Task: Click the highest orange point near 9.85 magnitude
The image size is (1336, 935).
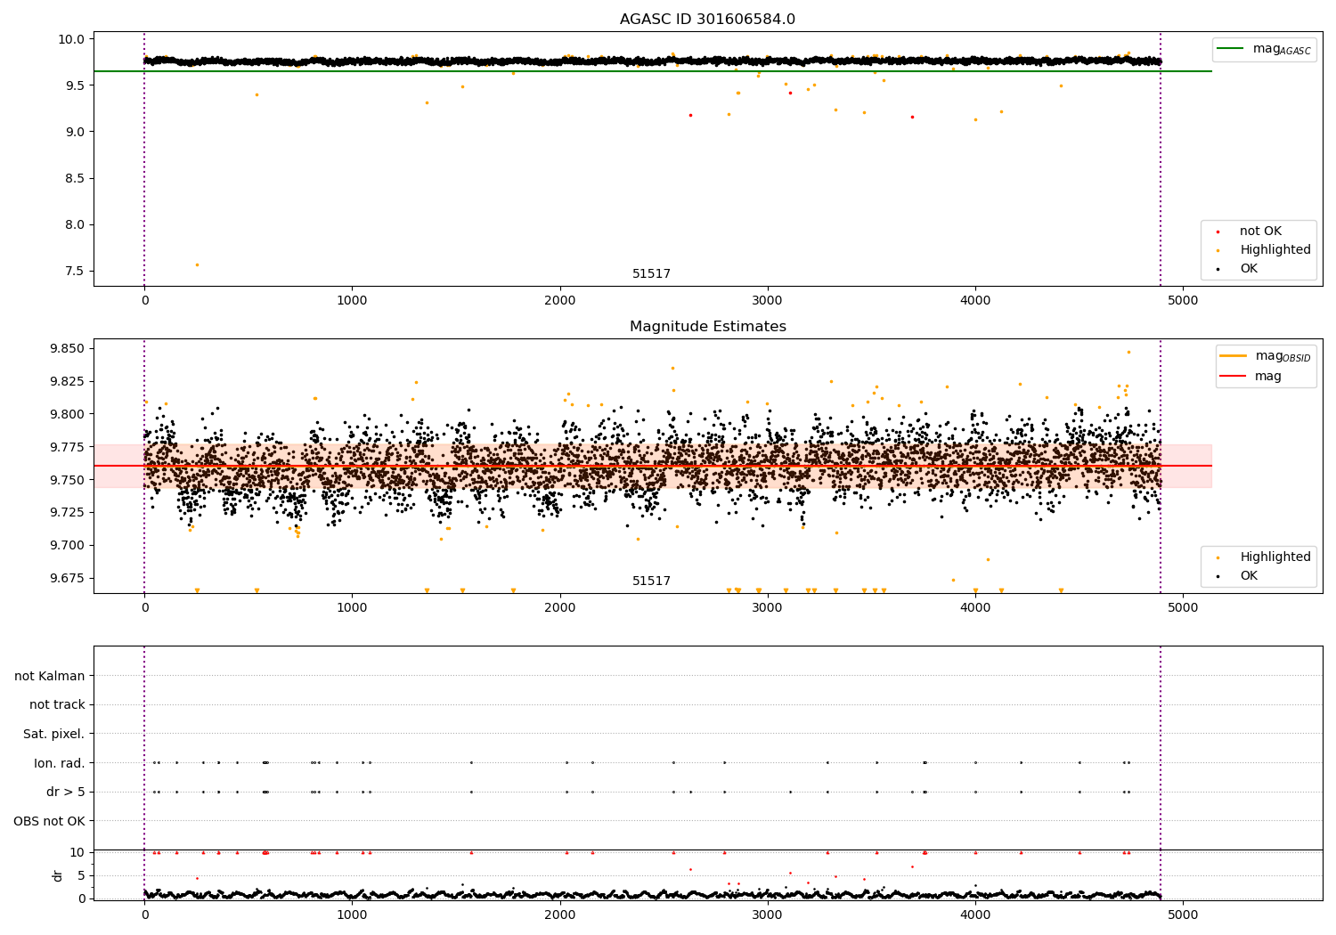Action: pos(1128,352)
